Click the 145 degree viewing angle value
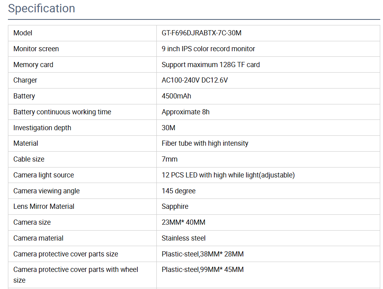The width and height of the screenshot is (383, 289). pyautogui.click(x=179, y=191)
